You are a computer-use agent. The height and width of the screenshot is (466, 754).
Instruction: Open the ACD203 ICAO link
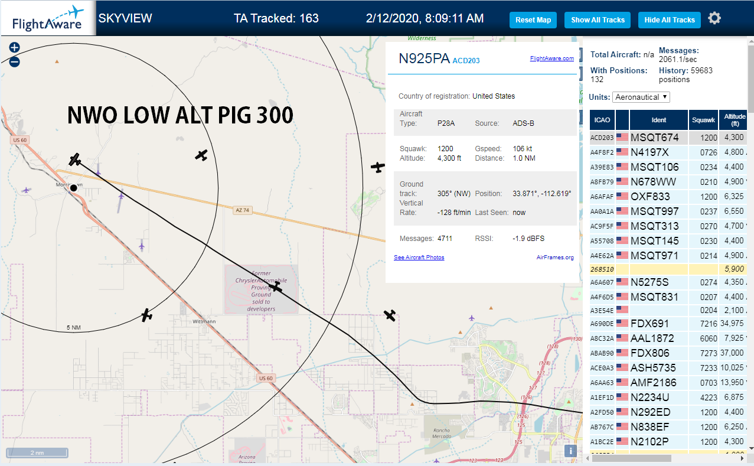point(466,61)
